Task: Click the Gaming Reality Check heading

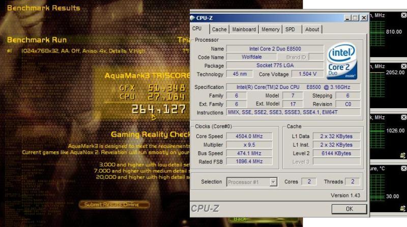Action: coord(151,135)
